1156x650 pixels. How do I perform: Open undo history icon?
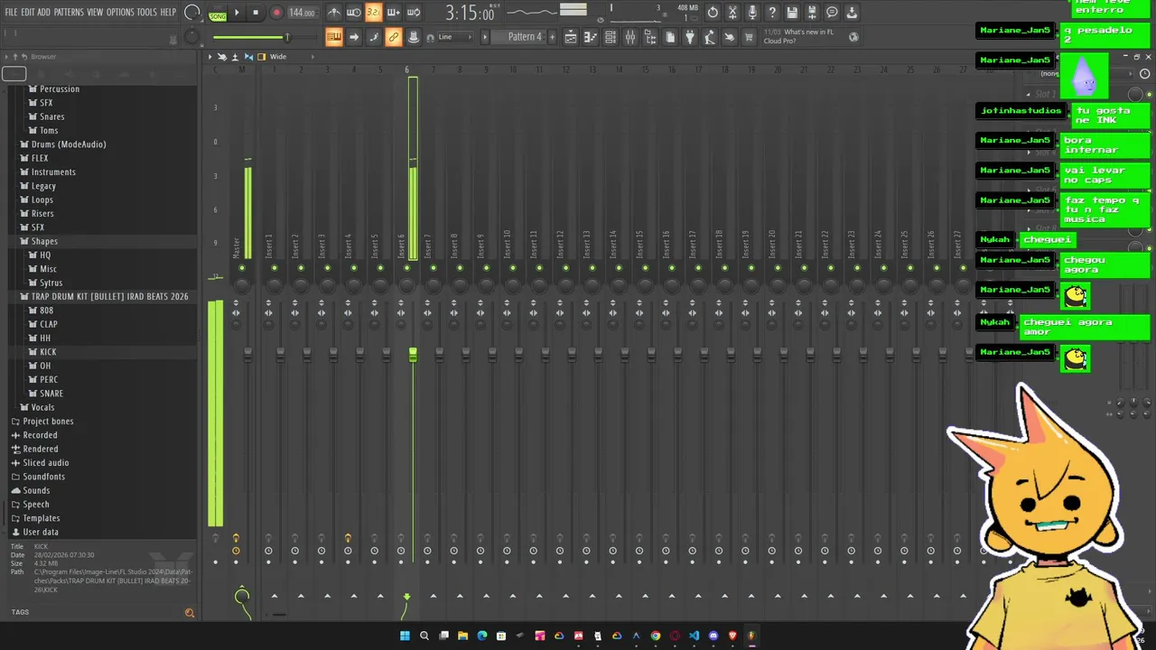click(x=713, y=13)
